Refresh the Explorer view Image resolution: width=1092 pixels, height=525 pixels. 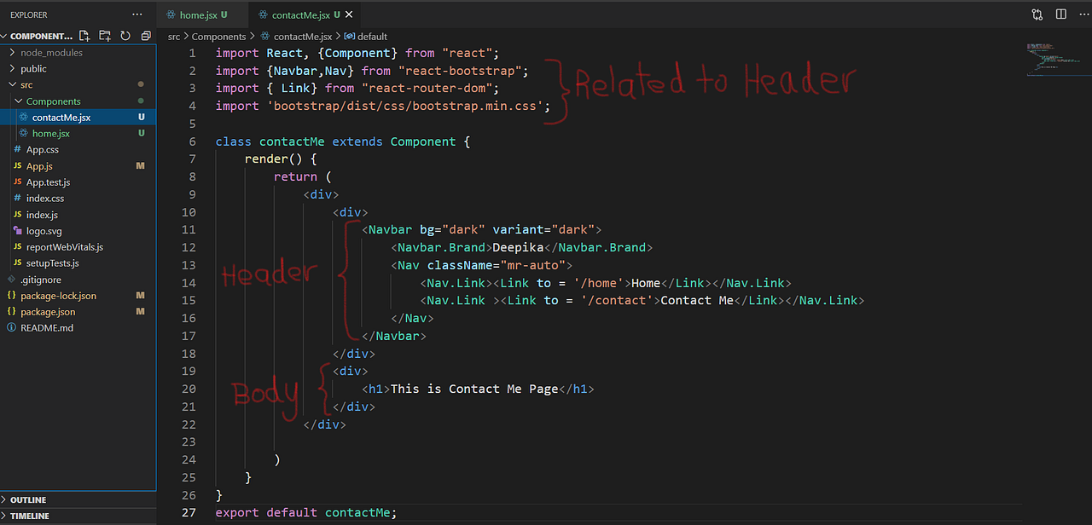[125, 35]
